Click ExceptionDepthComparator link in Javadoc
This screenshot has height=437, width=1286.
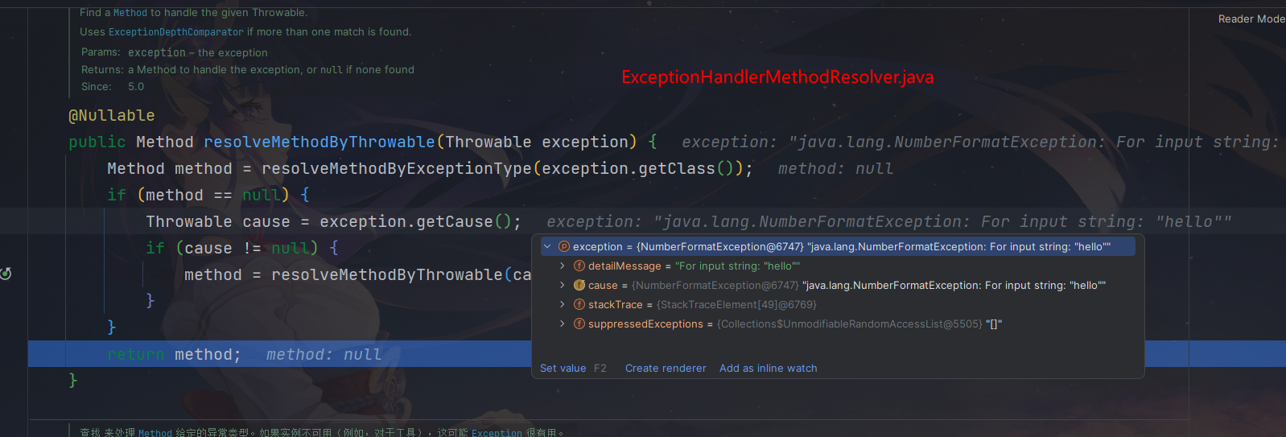(176, 32)
